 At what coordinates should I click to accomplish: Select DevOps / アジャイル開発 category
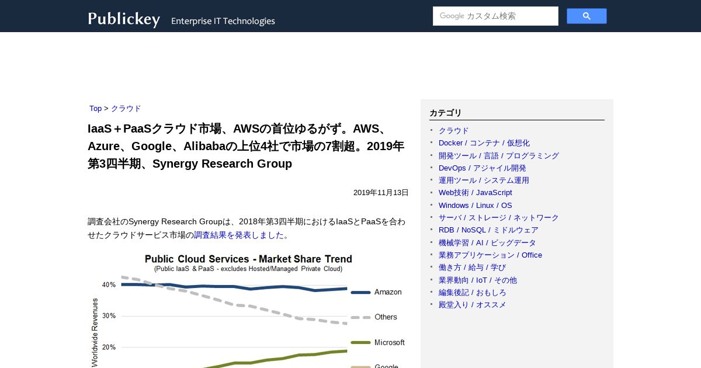click(483, 168)
